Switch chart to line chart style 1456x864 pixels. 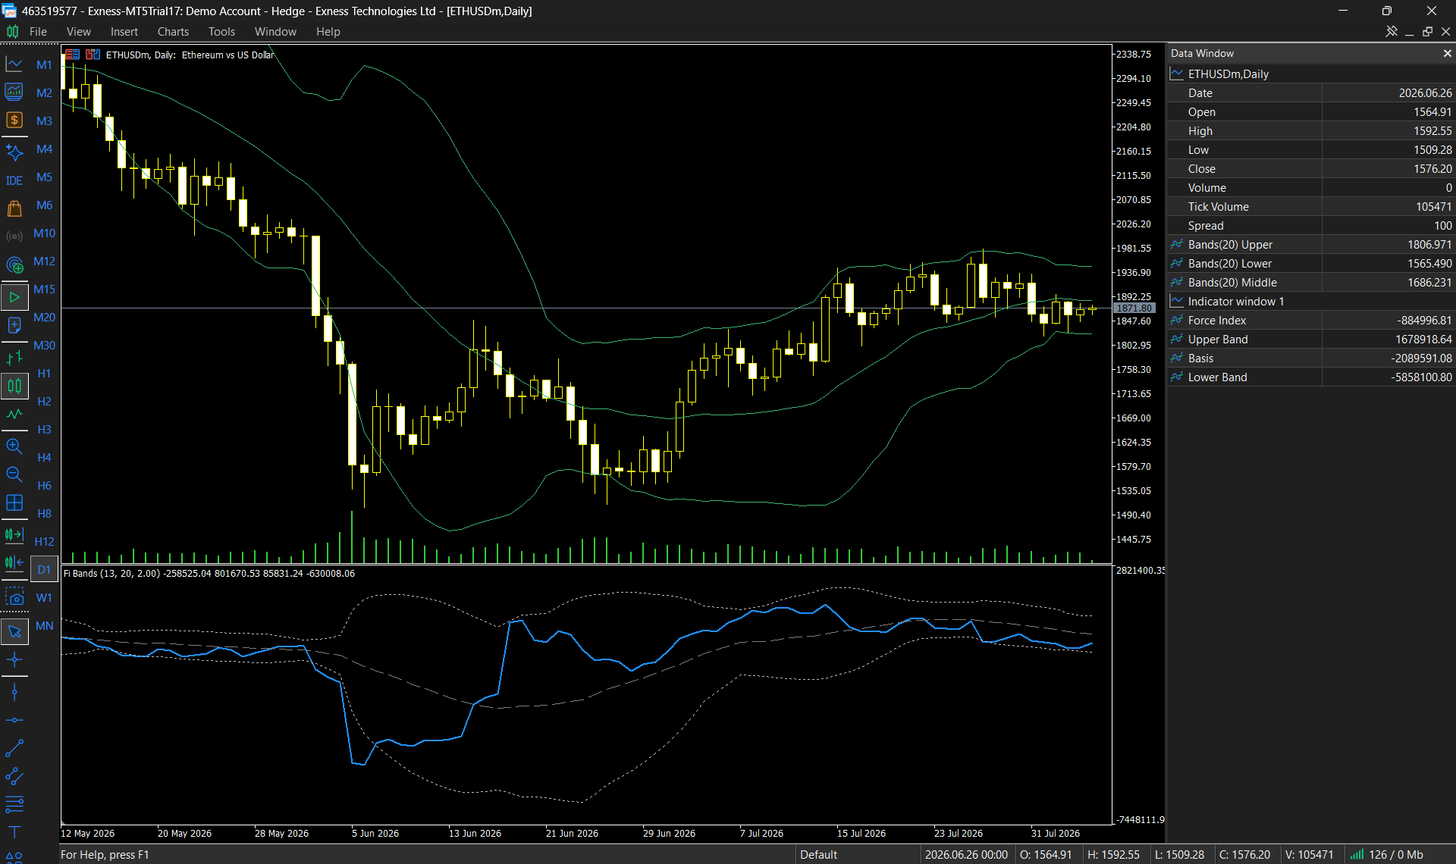[x=14, y=414]
